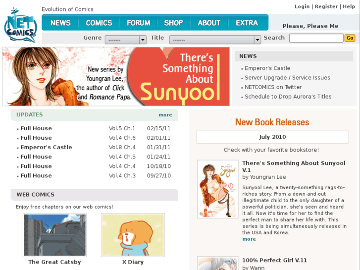Click the Login link

click(302, 6)
